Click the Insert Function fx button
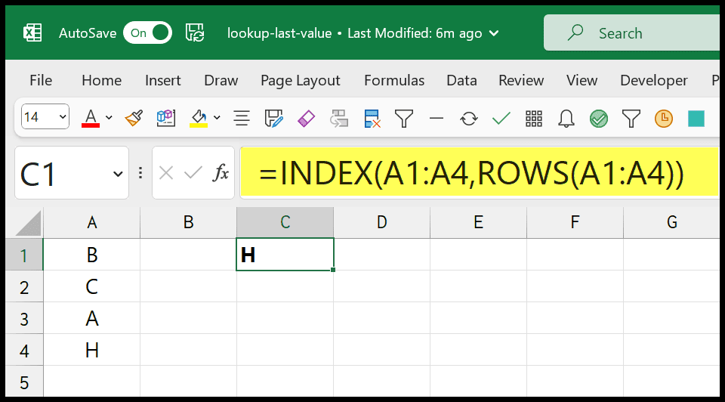 (x=221, y=173)
